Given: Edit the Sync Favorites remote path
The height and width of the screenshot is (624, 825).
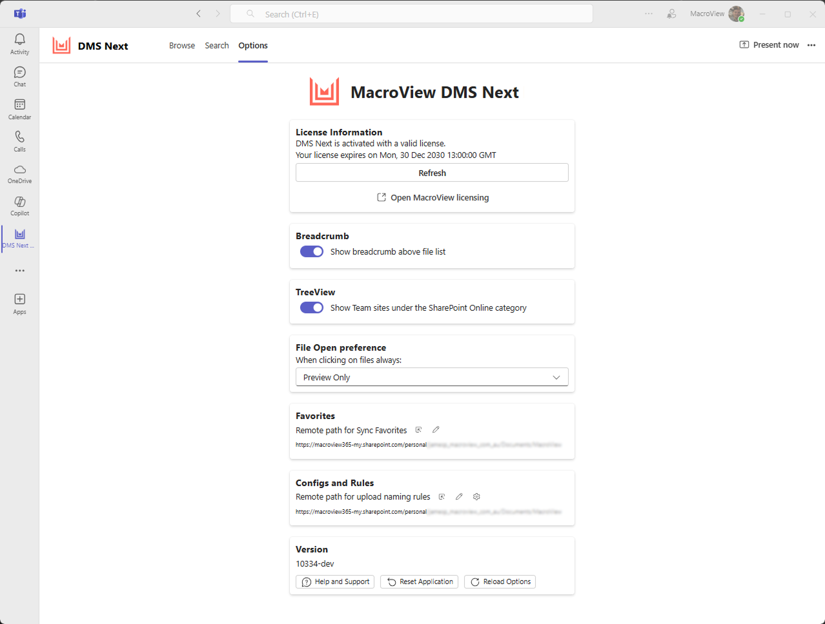Looking at the screenshot, I should (x=436, y=430).
